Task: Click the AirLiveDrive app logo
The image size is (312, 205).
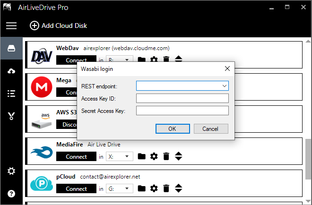Action: 7,7
